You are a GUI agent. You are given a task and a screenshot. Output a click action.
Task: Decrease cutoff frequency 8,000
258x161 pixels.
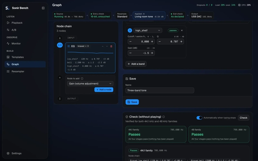coord(131,42)
